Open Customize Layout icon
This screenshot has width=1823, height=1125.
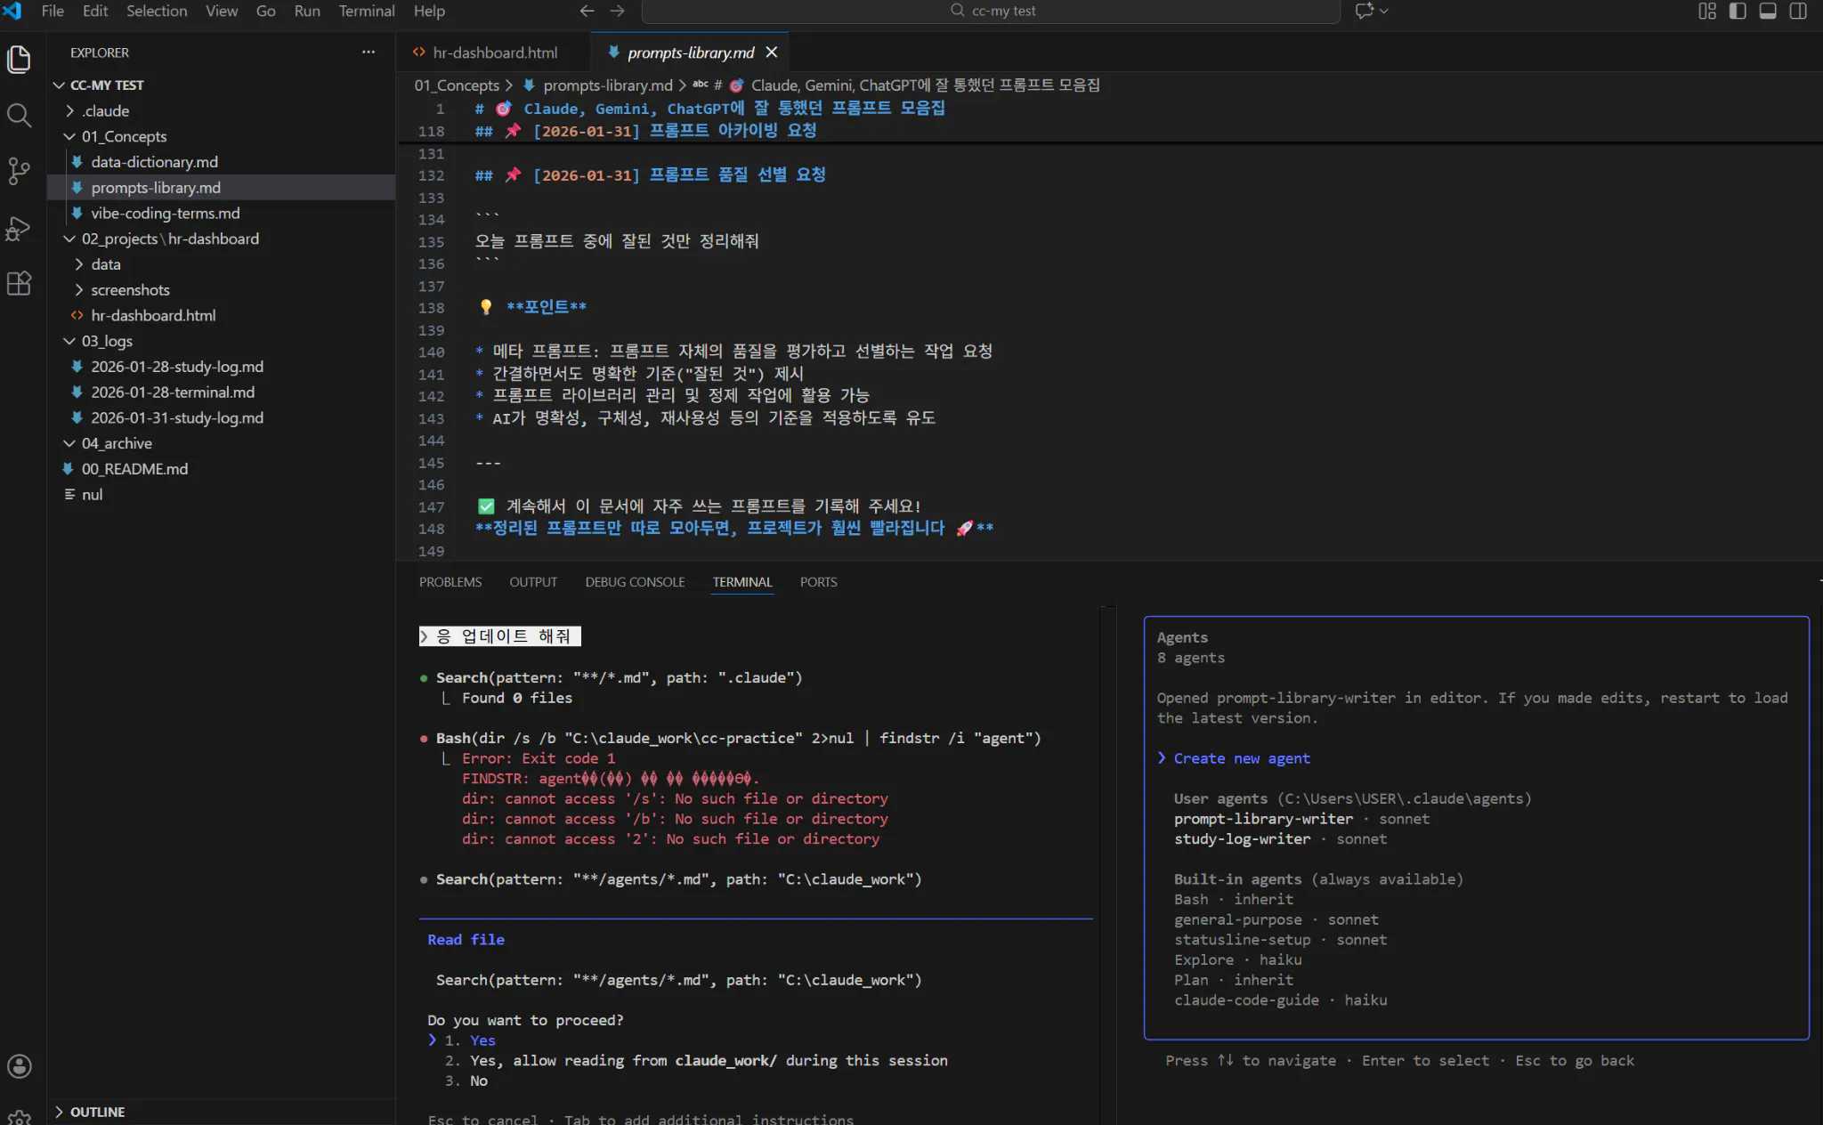(1707, 11)
